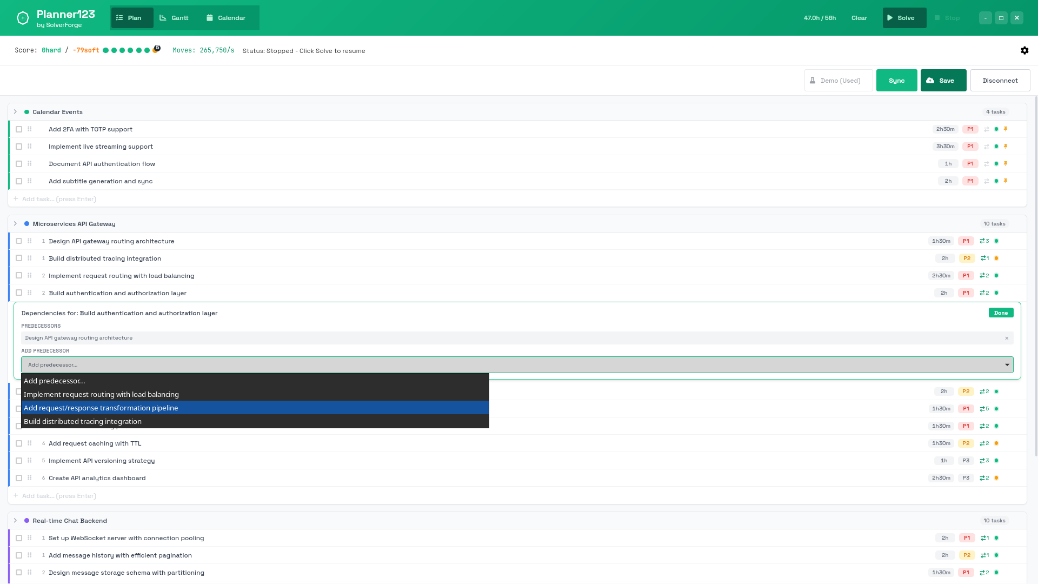Collapse the 'Real-time Chat Backend' group
This screenshot has height=584, width=1038.
15,520
